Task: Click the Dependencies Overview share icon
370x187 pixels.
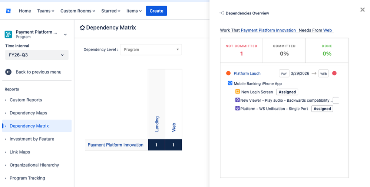Action: coord(221,13)
